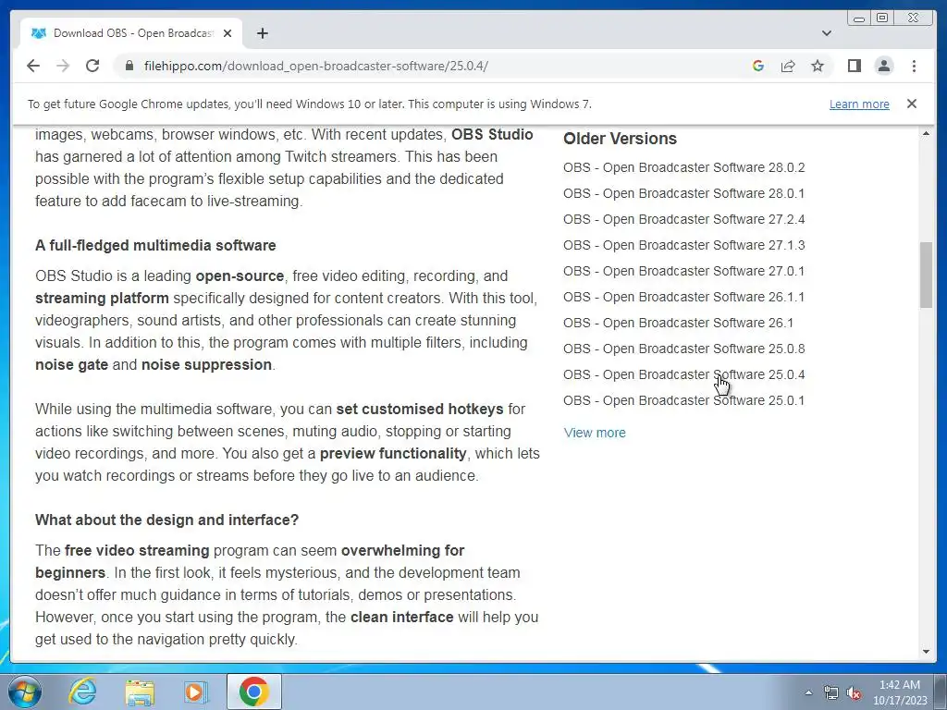Image resolution: width=947 pixels, height=710 pixels.
Task: Open Windows Explorer from taskbar
Action: (x=140, y=692)
